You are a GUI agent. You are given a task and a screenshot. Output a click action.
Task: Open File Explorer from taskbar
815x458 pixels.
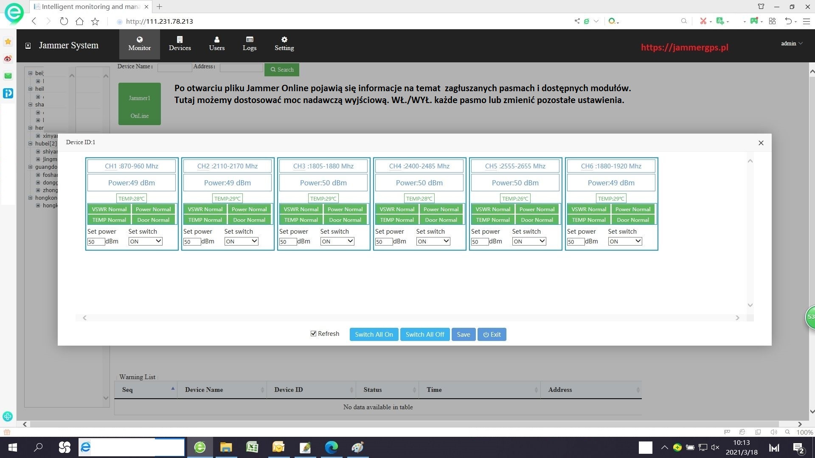coord(226,447)
